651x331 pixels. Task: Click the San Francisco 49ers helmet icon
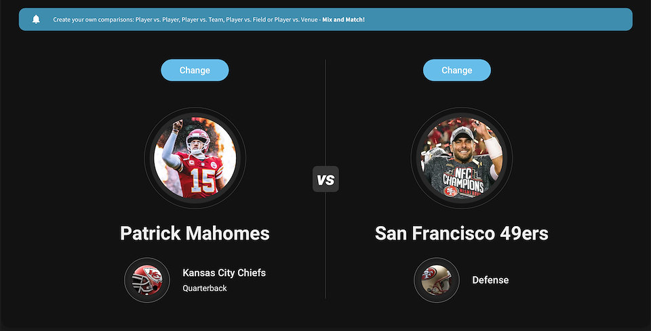436,280
